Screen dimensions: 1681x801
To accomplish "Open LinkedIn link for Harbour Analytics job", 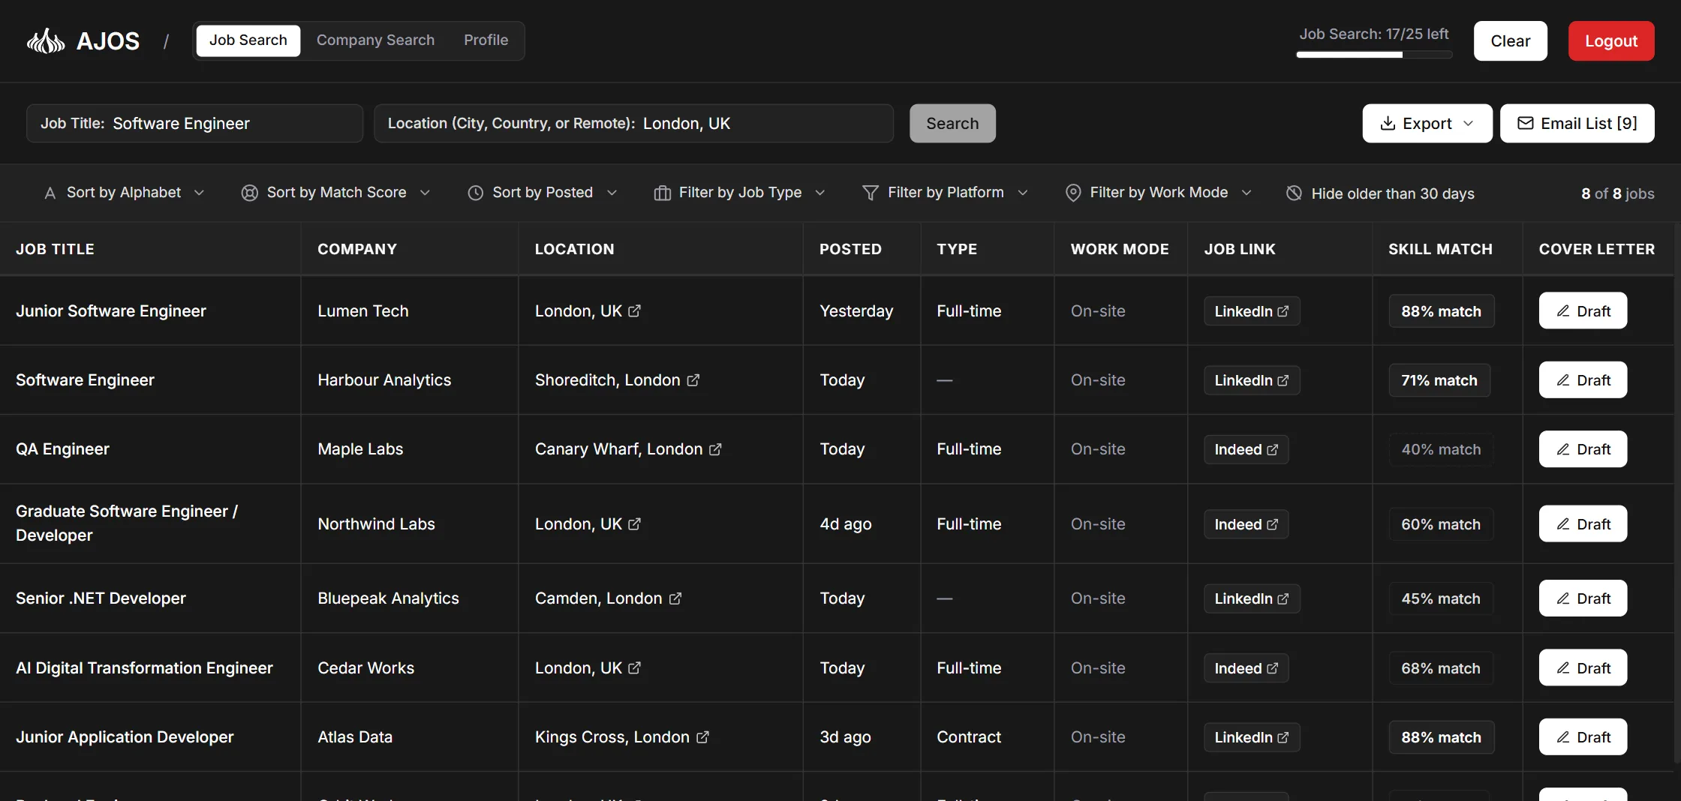I will coord(1252,380).
